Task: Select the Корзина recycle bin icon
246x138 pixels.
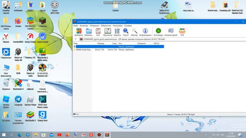Action: point(6,85)
